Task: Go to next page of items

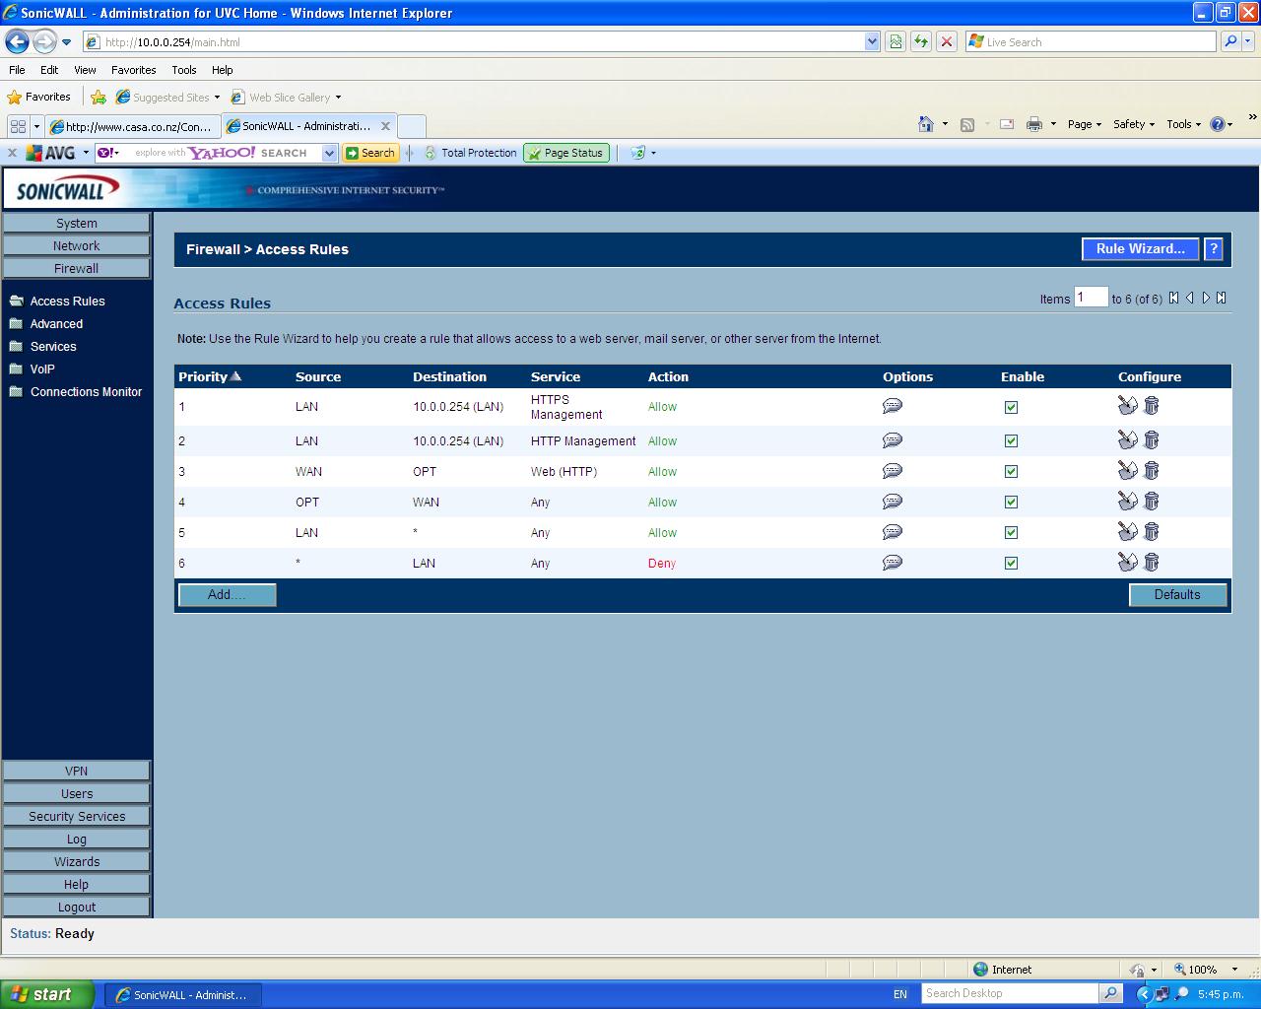Action: [x=1206, y=298]
